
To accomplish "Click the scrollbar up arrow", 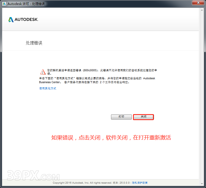I will tap(202, 10).
